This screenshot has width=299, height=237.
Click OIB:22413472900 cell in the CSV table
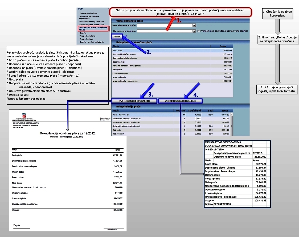pyautogui.click(x=214, y=149)
